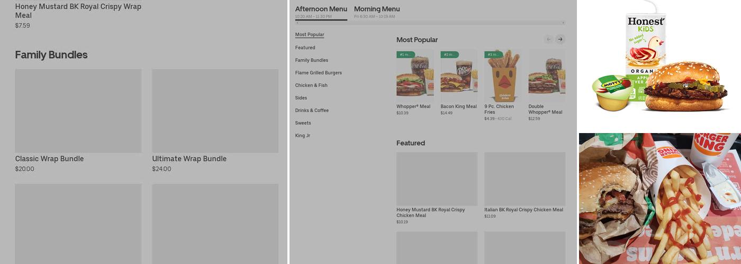Open the Bacon King Meal photo

click(x=459, y=76)
